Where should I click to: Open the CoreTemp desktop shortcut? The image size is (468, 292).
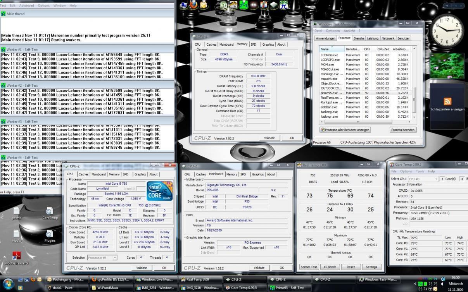[x=50, y=213]
